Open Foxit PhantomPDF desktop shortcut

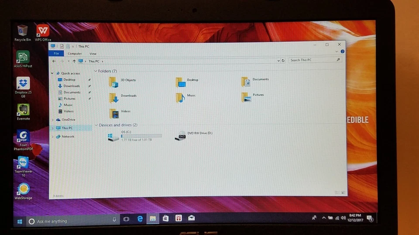23,140
